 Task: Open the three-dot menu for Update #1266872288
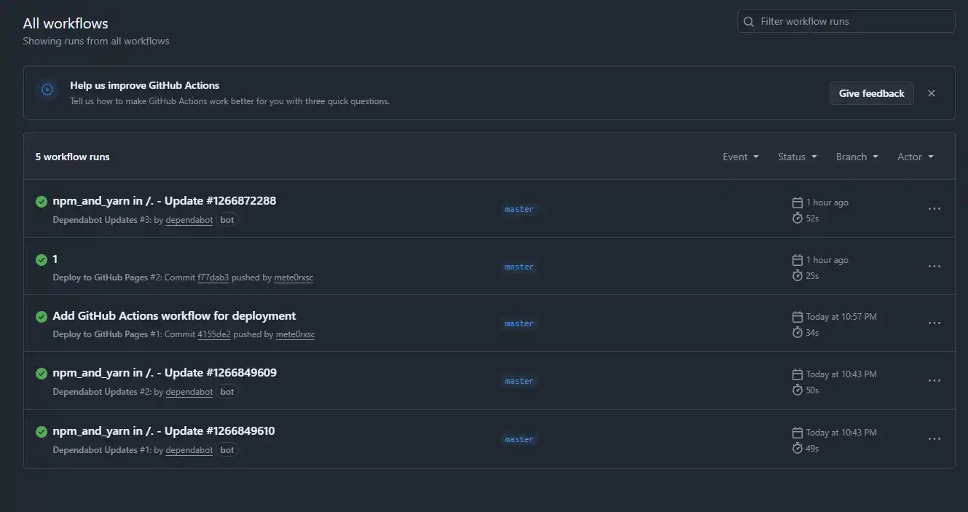(934, 209)
